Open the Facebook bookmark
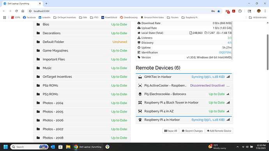The width and height of the screenshot is (269, 151). pyautogui.click(x=29, y=18)
